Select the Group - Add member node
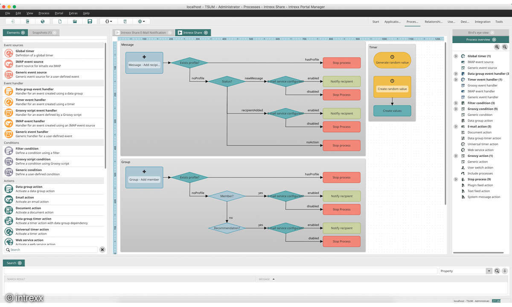 (144, 177)
